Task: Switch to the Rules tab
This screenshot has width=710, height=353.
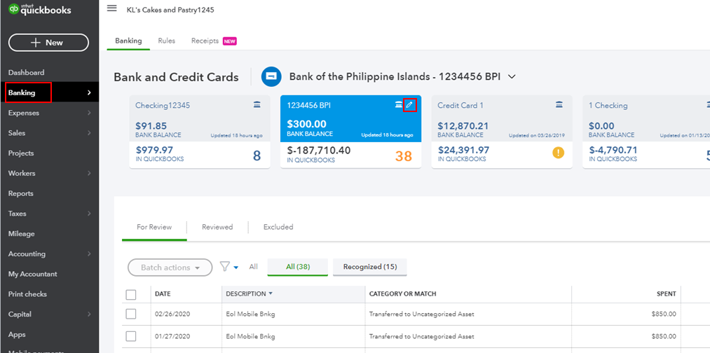Action: 167,41
